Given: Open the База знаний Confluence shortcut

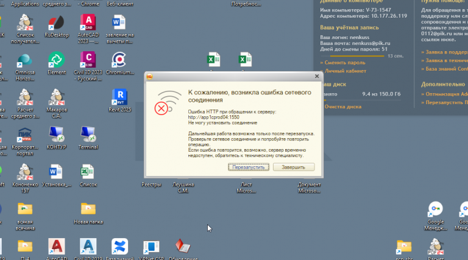Looking at the screenshot, I should pyautogui.click(x=119, y=250).
